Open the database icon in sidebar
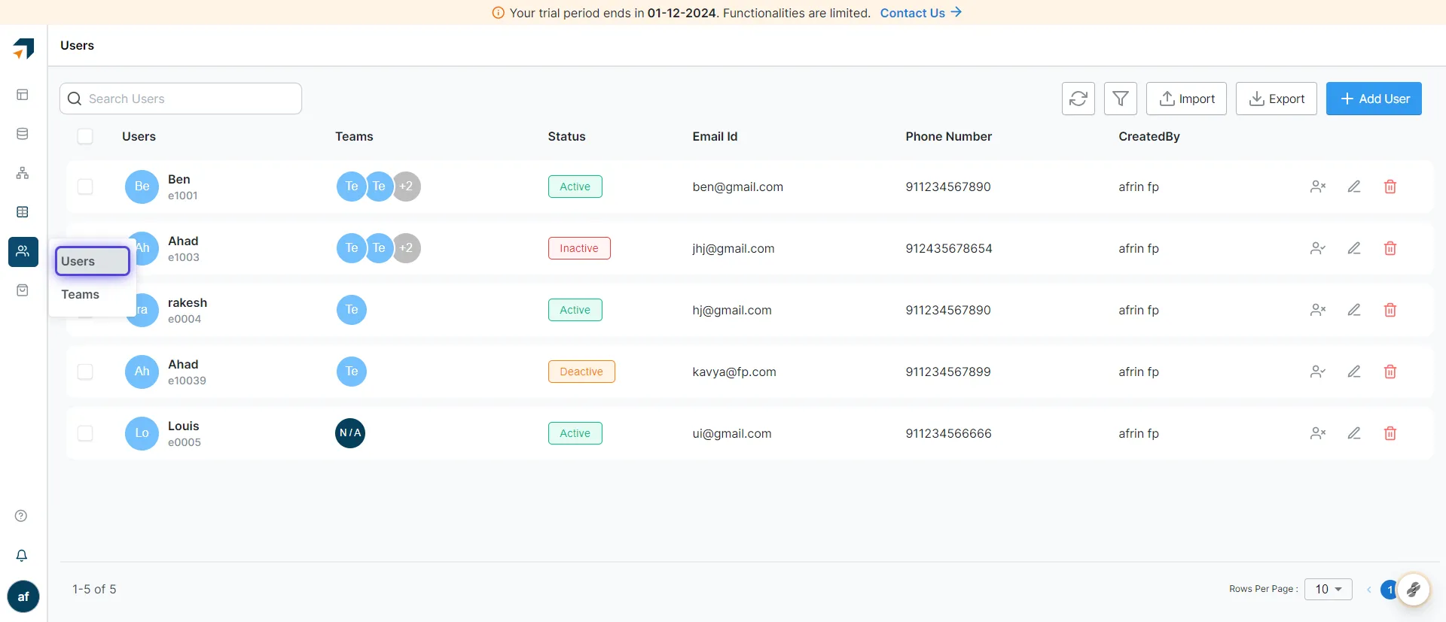Screen dimensions: 1446x622 click(x=23, y=134)
